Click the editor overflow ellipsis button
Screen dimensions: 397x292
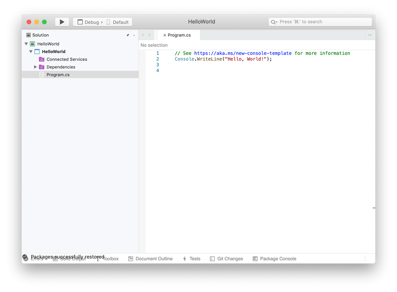pyautogui.click(x=370, y=35)
